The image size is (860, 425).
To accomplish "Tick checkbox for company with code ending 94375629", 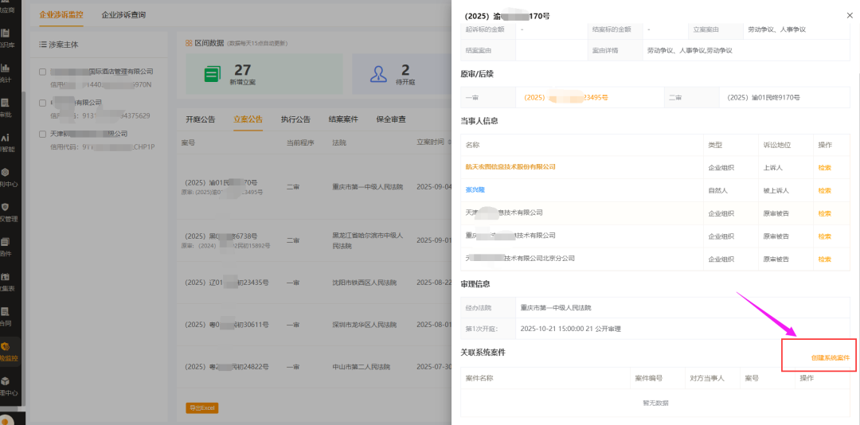I will point(42,103).
